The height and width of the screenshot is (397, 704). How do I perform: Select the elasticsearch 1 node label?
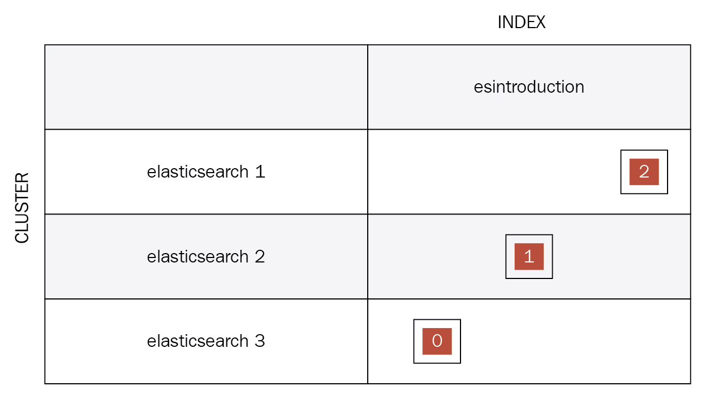[x=206, y=171]
